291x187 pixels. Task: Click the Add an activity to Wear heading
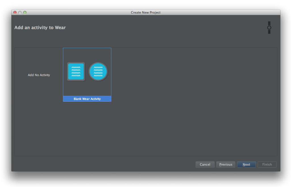40,28
